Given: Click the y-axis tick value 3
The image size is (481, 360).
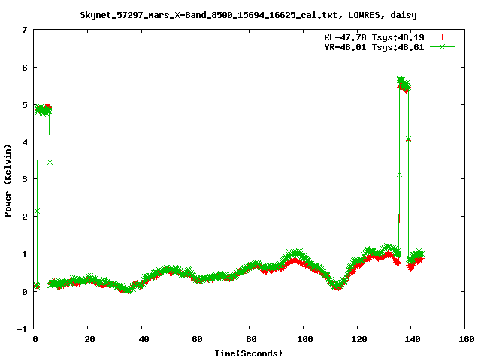Looking at the screenshot, I should click(x=25, y=179).
